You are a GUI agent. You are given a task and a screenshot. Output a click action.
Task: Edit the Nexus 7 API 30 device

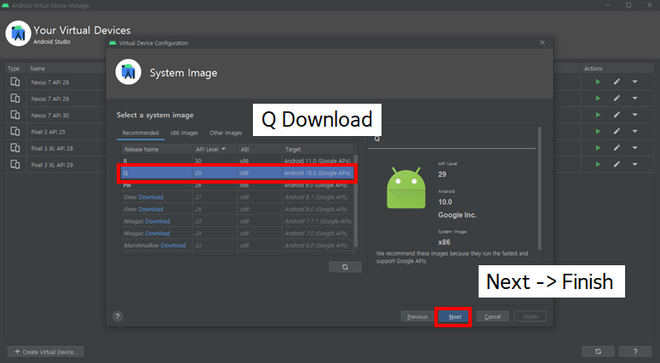click(617, 115)
